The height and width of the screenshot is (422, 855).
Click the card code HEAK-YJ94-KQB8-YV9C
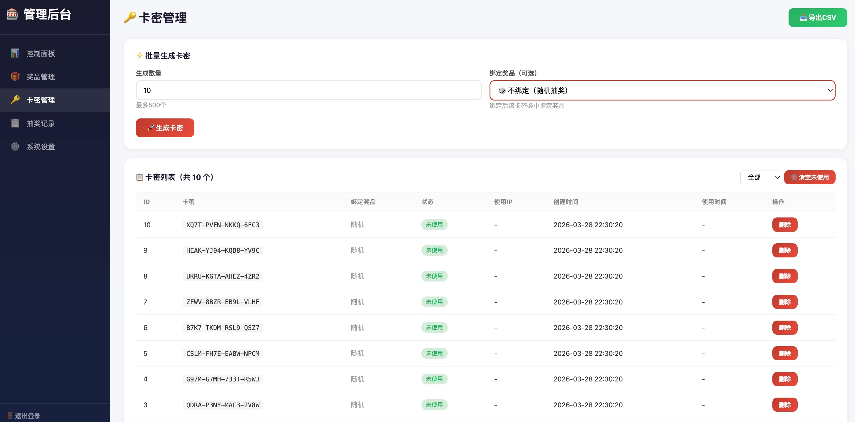223,250
